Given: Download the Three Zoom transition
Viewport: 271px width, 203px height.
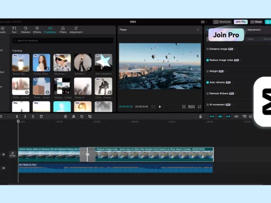Looking at the screenshot, I should point(47,92).
